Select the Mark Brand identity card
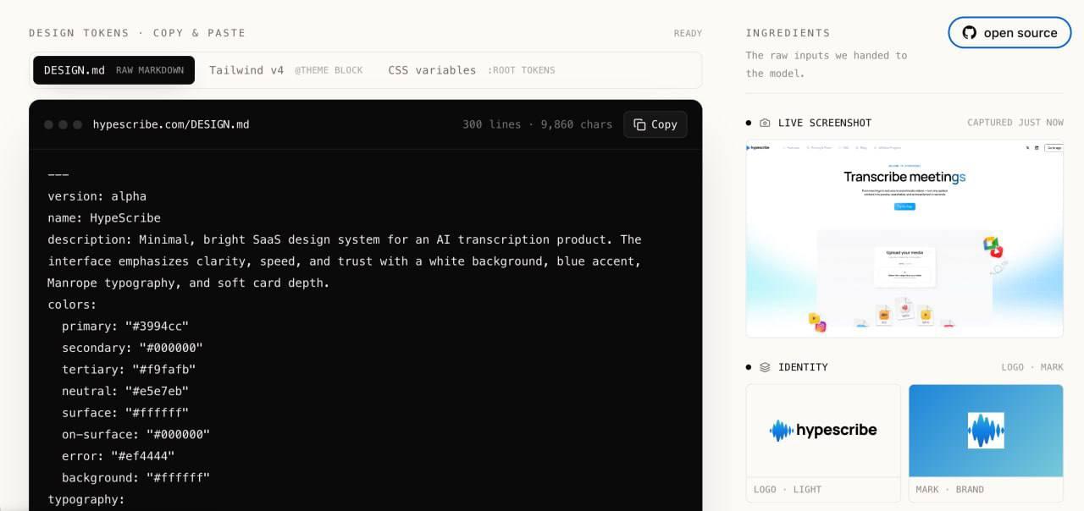Image resolution: width=1084 pixels, height=511 pixels. point(986,442)
